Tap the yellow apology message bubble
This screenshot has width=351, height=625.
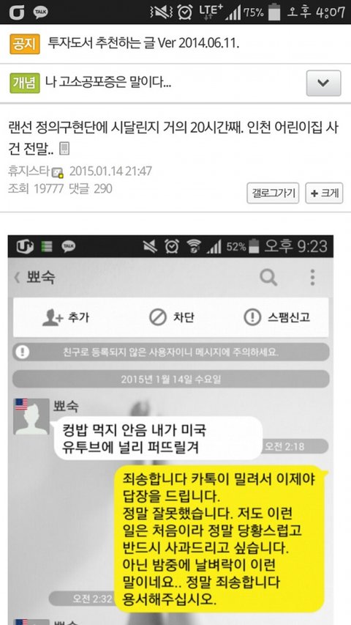[x=219, y=539]
